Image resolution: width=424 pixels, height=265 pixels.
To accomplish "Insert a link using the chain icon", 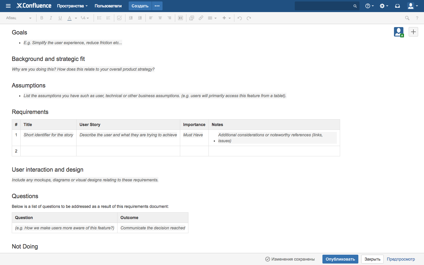I will 201,18.
